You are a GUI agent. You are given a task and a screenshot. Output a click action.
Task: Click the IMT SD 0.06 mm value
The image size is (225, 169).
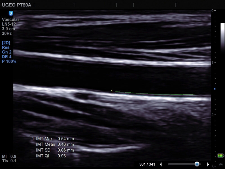pyautogui.click(x=66, y=150)
